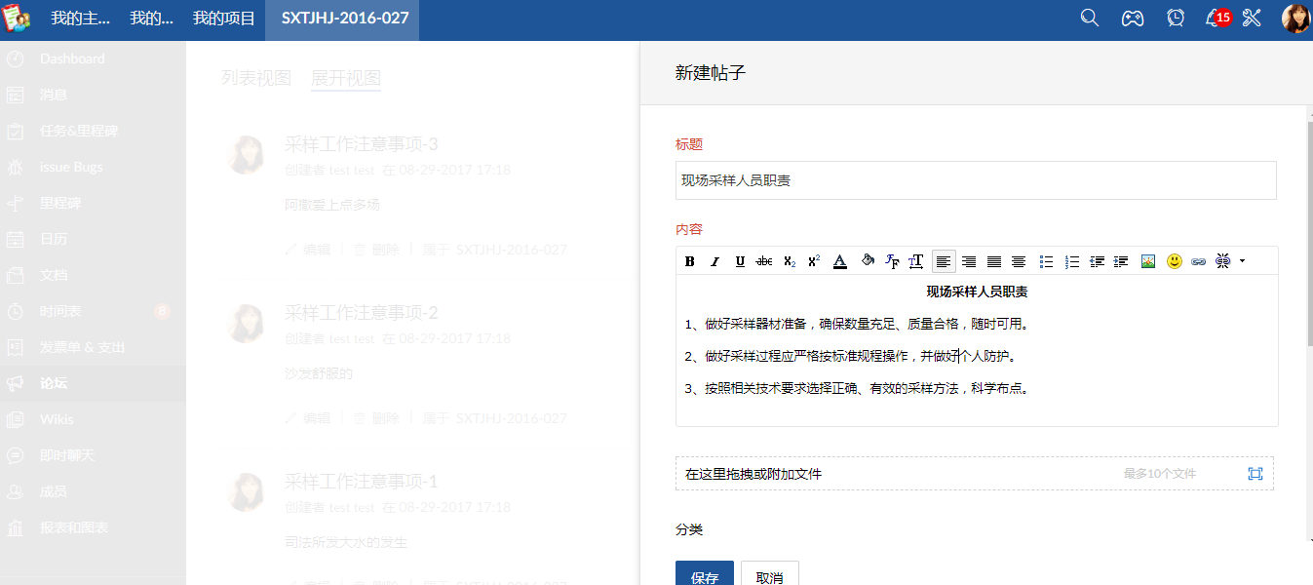The height and width of the screenshot is (585, 1313).
Task: Insert a bulleted list
Action: point(1046,261)
